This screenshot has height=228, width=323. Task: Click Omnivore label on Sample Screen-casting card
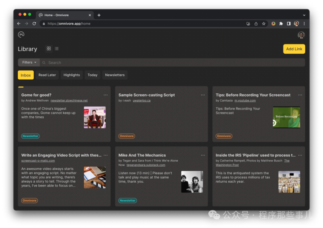127,136
